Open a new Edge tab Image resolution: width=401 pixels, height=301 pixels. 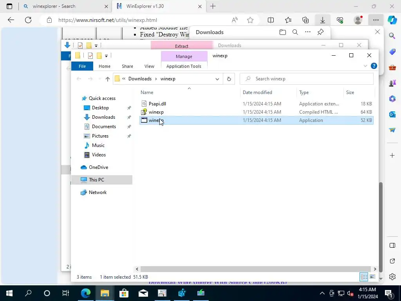213,6
